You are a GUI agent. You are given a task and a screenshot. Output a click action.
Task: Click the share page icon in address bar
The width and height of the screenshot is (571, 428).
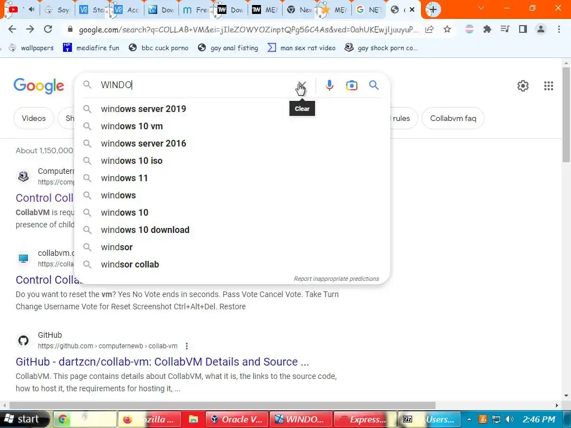(x=429, y=30)
